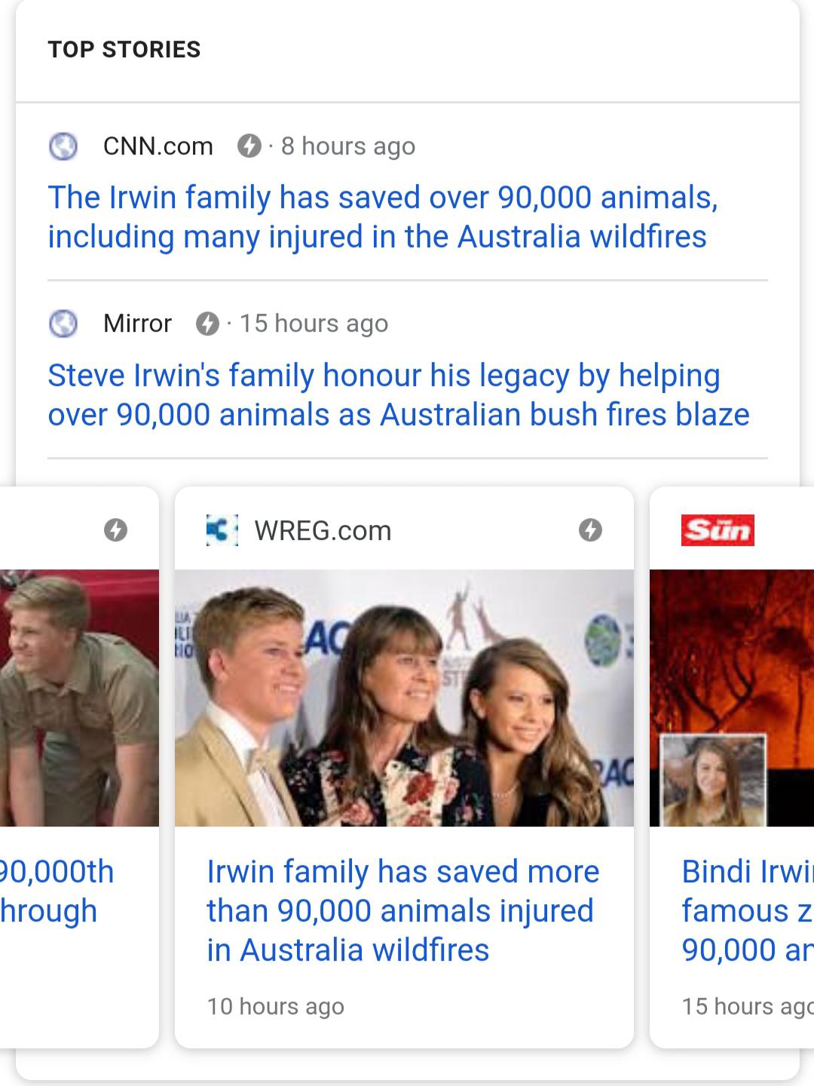Click the AMP lightning icon on WREG card
Viewport: 814px width, 1086px height.
pyautogui.click(x=590, y=530)
